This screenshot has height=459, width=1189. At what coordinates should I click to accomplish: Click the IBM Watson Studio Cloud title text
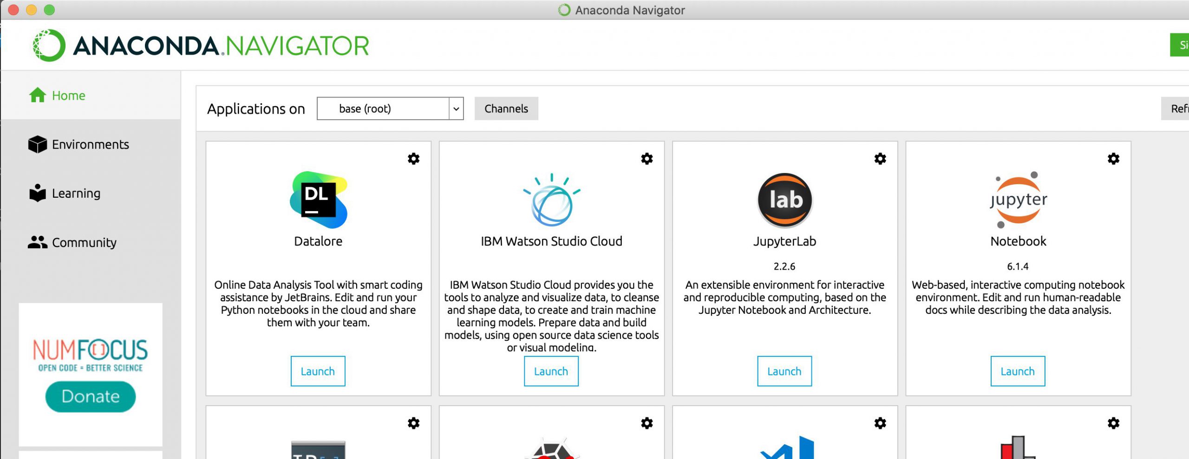point(551,241)
